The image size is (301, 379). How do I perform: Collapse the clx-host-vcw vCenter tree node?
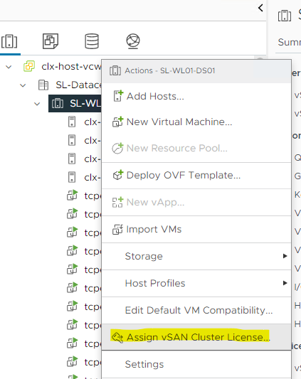point(9,67)
